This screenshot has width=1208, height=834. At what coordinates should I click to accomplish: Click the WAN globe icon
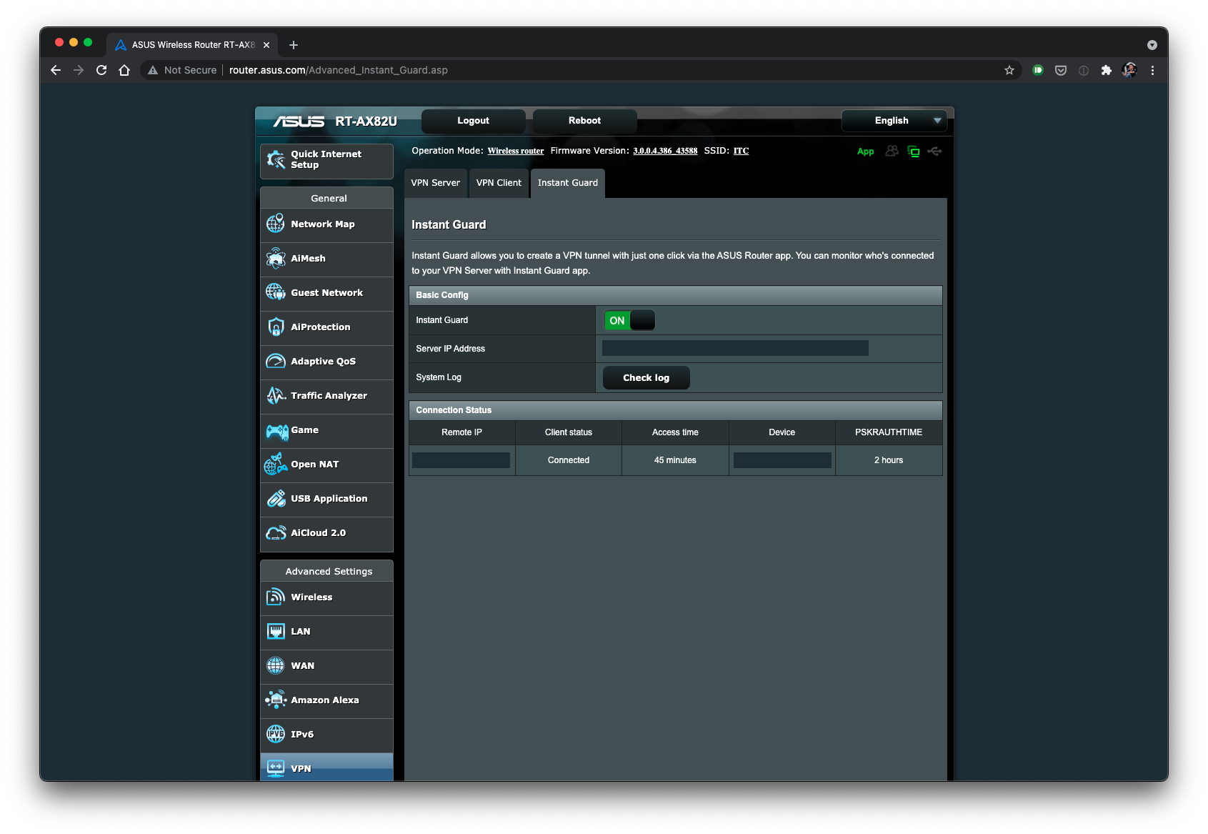(276, 665)
